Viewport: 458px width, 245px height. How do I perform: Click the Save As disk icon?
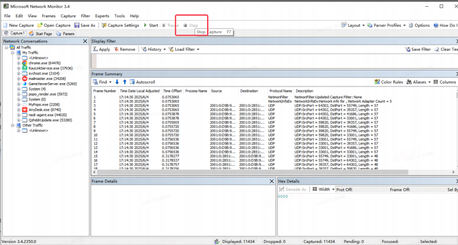pos(77,26)
